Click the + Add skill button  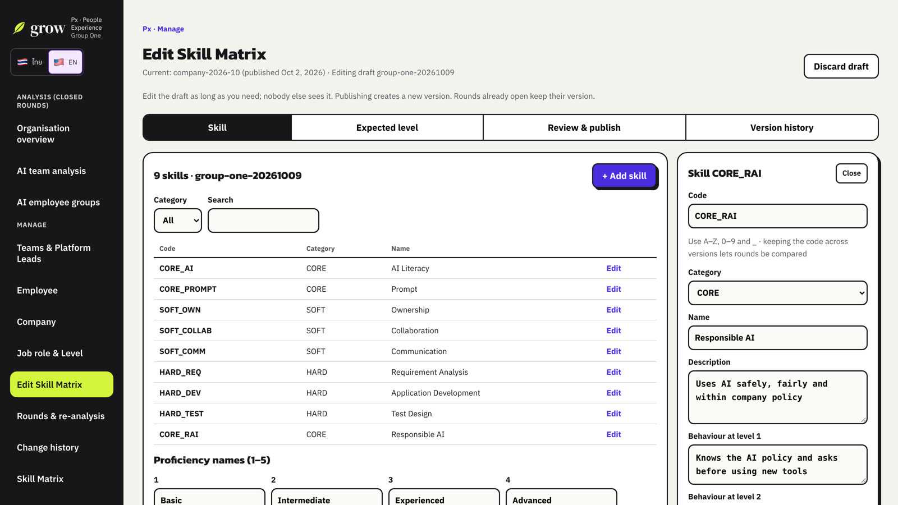[x=624, y=176]
